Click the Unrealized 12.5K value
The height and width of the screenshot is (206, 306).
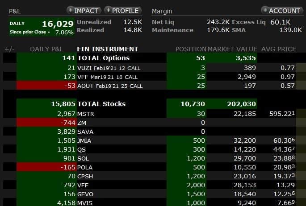[x=133, y=22]
